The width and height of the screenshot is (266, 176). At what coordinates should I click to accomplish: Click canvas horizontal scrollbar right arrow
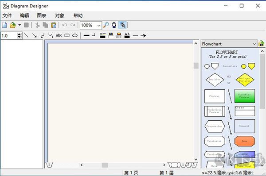(164, 165)
